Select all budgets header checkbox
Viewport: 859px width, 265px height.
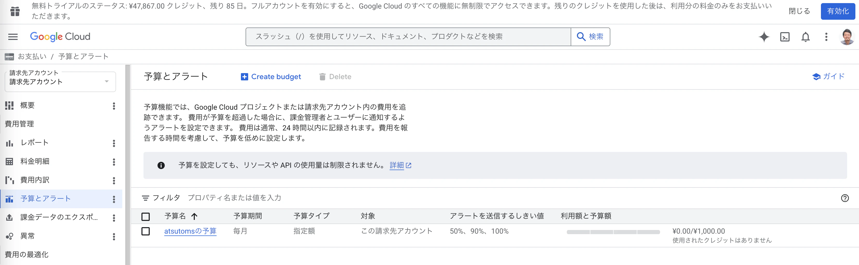pyautogui.click(x=146, y=217)
